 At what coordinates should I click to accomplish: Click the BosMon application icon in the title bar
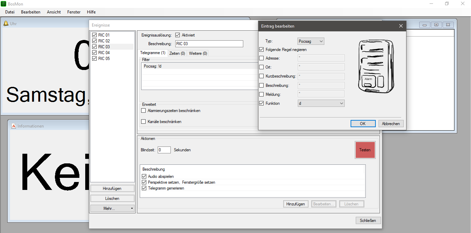(4, 3)
